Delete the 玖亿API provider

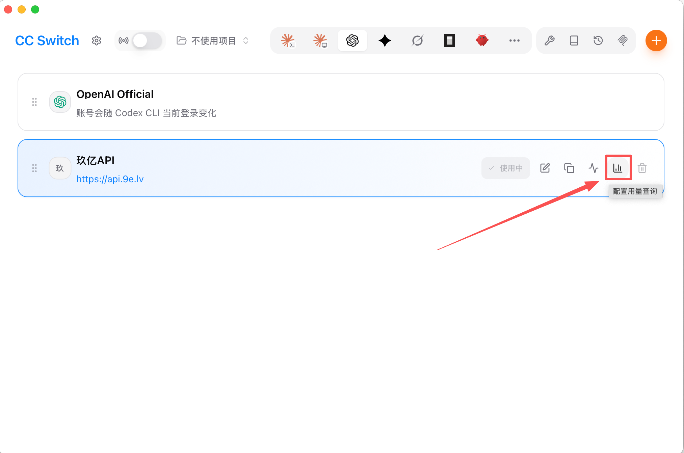[x=642, y=168]
